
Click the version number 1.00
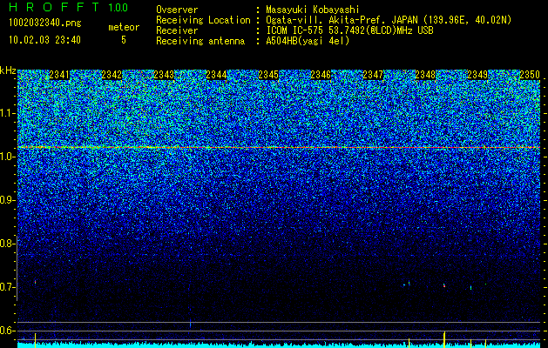coord(118,8)
